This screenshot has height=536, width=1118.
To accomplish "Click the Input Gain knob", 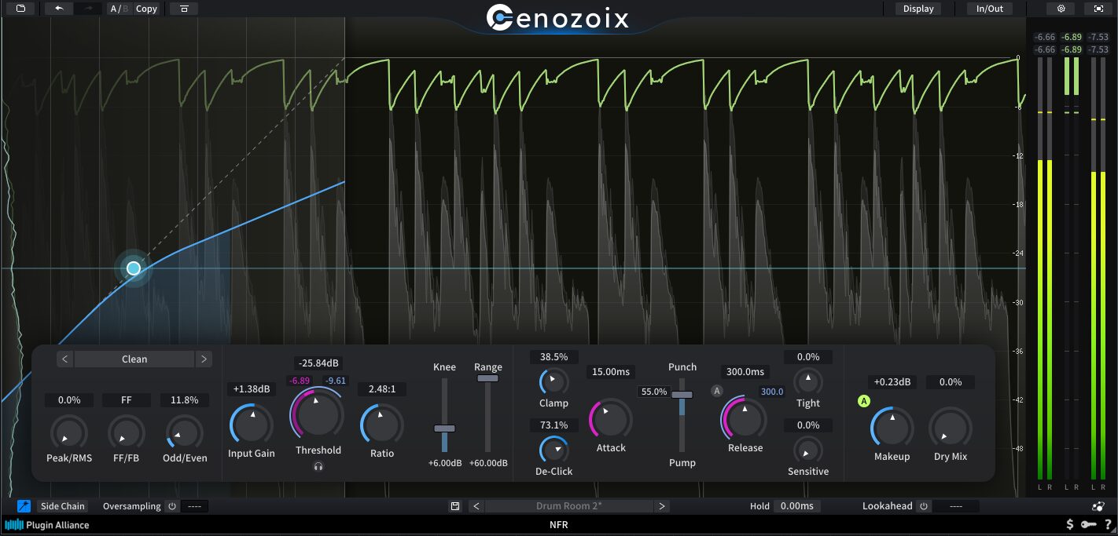I will pos(251,426).
